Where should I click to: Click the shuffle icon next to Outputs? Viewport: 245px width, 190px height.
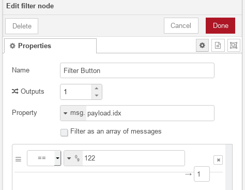(15, 91)
